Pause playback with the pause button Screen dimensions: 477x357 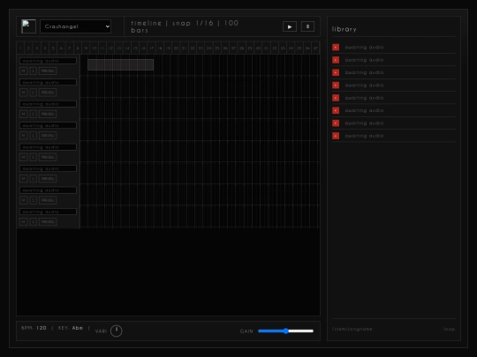307,26
